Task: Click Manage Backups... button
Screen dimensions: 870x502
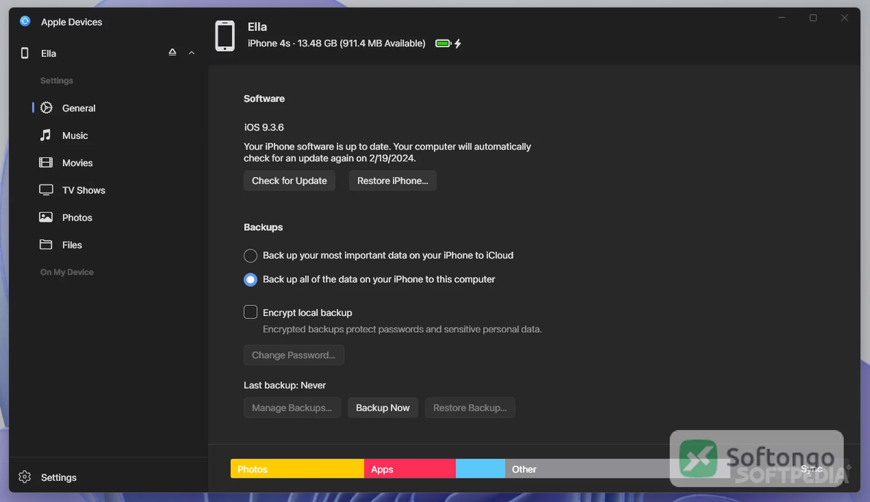Action: click(292, 407)
